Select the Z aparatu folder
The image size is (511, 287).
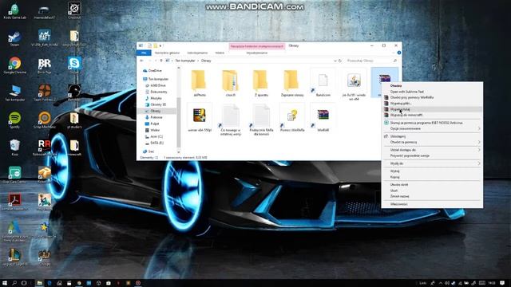click(x=261, y=83)
